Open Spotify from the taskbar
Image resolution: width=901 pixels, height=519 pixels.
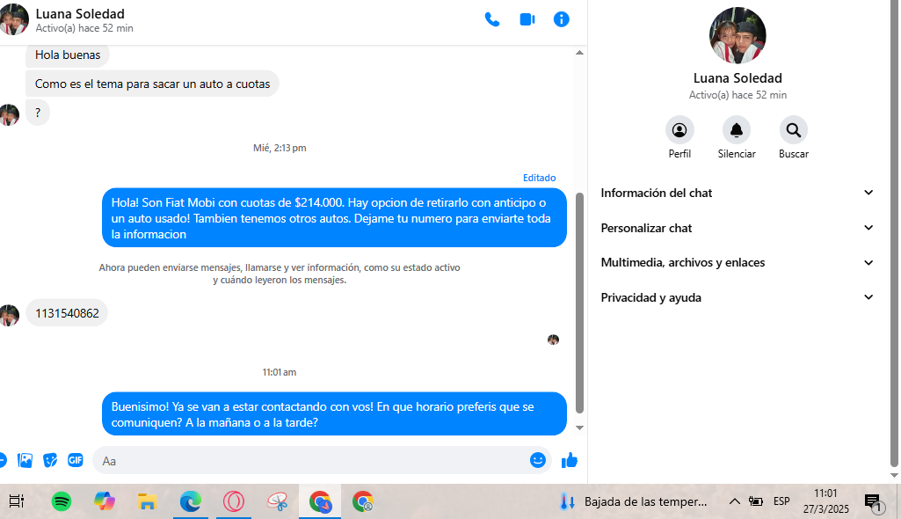[62, 501]
